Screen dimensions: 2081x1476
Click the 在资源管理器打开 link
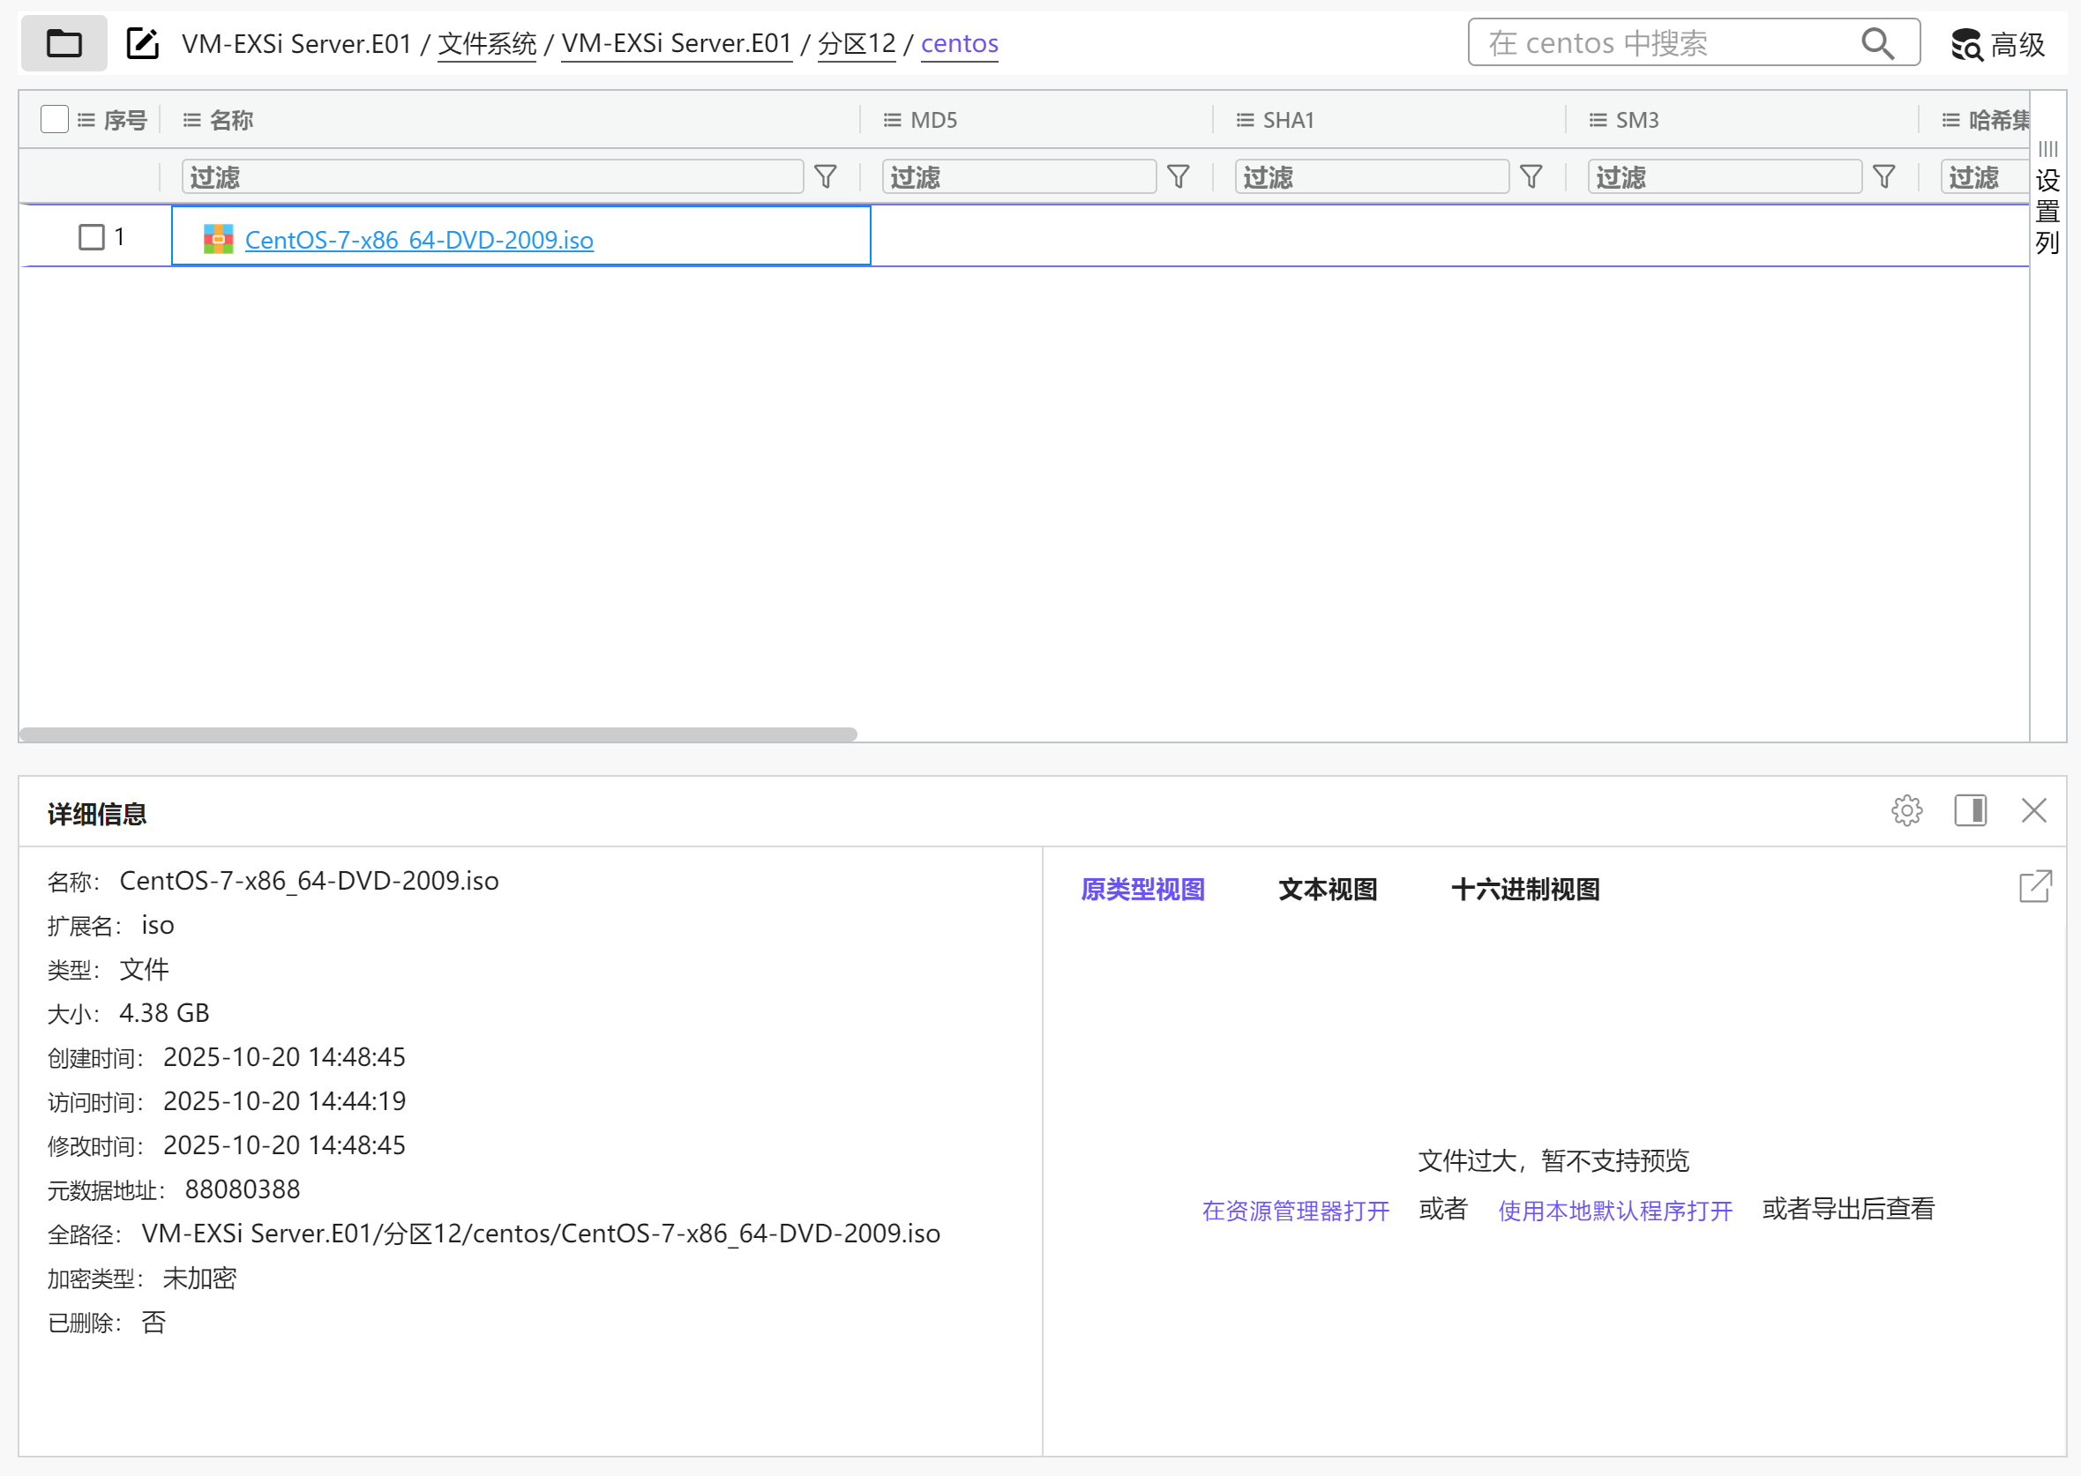[1295, 1210]
